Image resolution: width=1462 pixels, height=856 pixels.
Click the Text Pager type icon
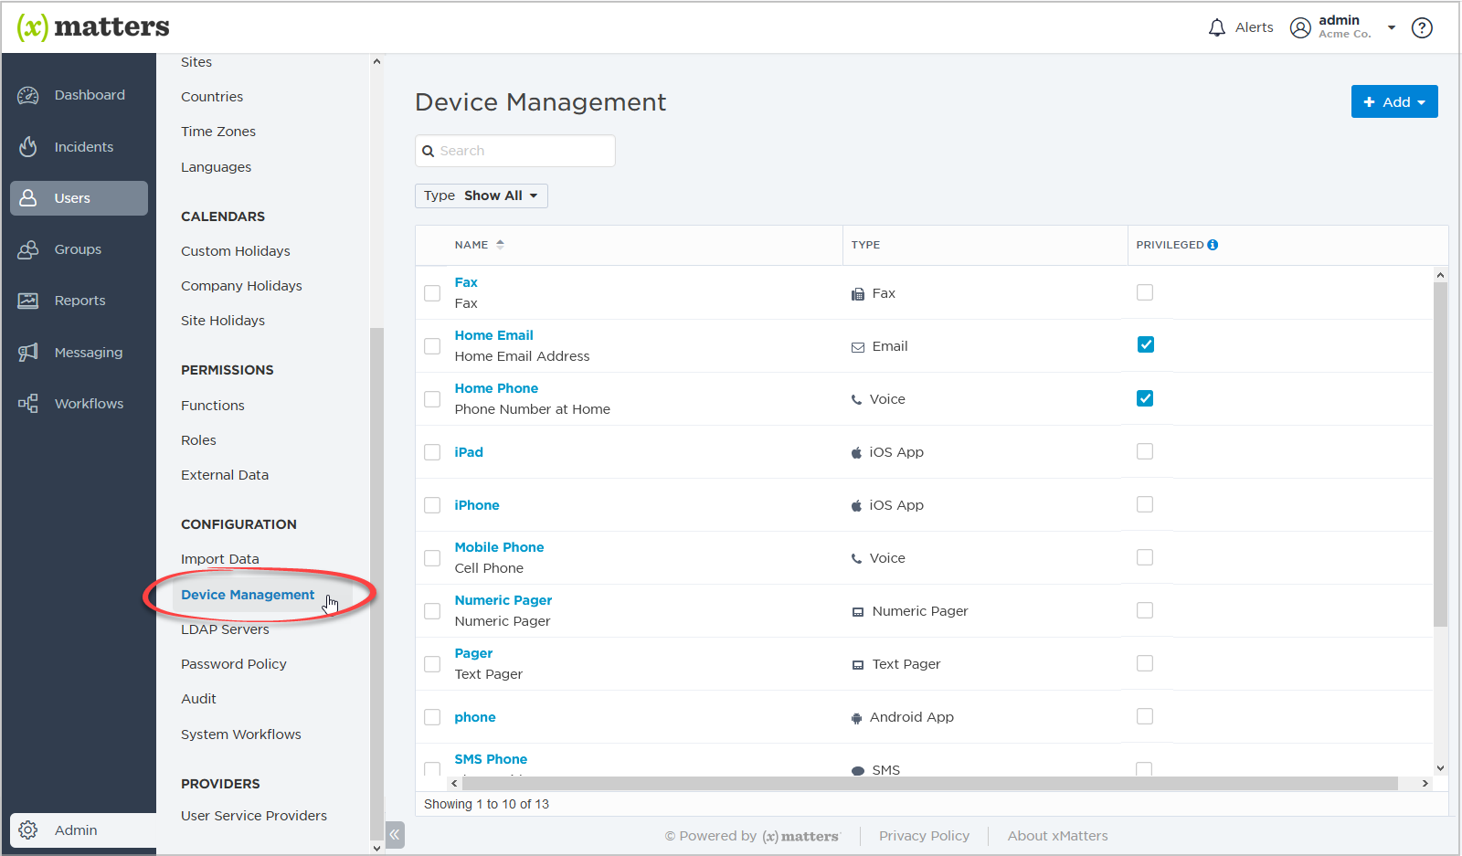857,665
